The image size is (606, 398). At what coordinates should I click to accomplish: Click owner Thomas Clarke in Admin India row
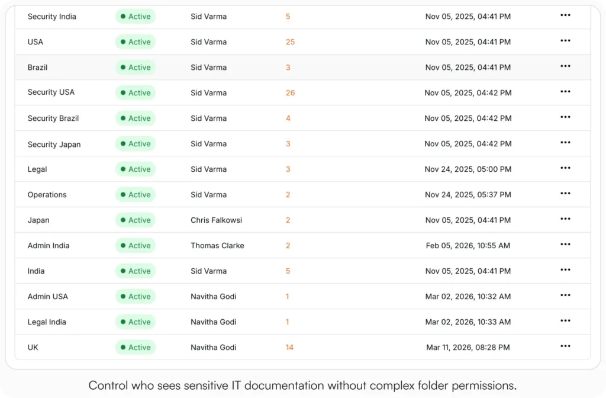(x=217, y=246)
